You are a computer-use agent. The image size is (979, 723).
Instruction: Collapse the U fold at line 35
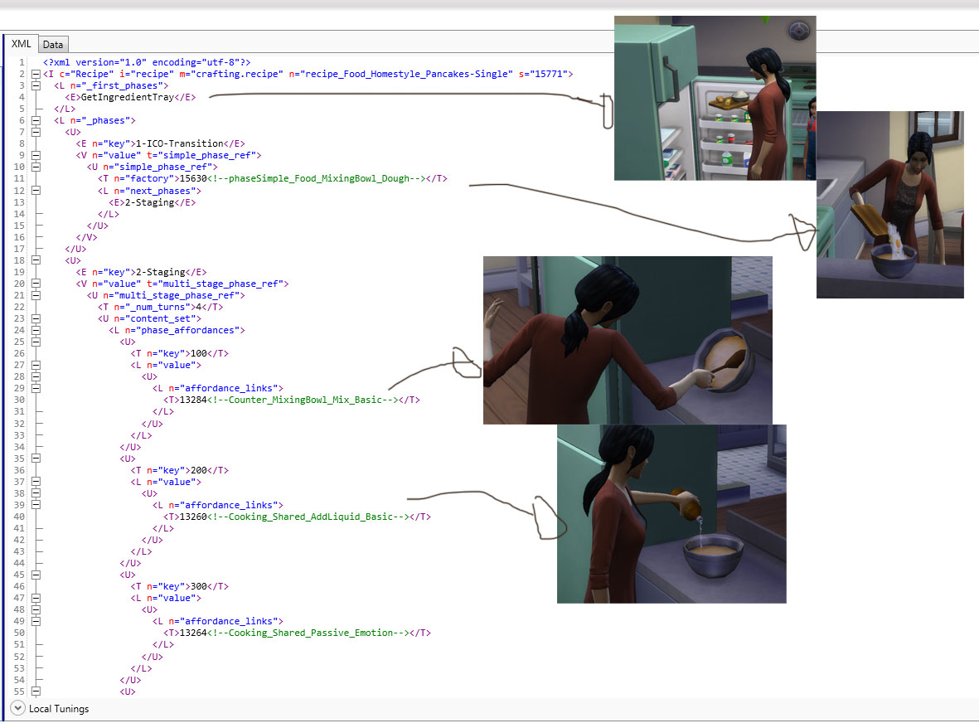pyautogui.click(x=36, y=459)
